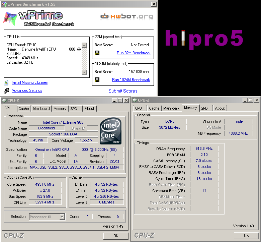This screenshot has width=261, height=242.
Task: Close the right CPU-Z Memory window
Action: point(257,100)
